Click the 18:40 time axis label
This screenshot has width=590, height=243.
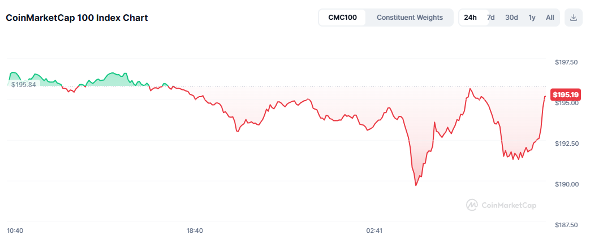(x=195, y=231)
